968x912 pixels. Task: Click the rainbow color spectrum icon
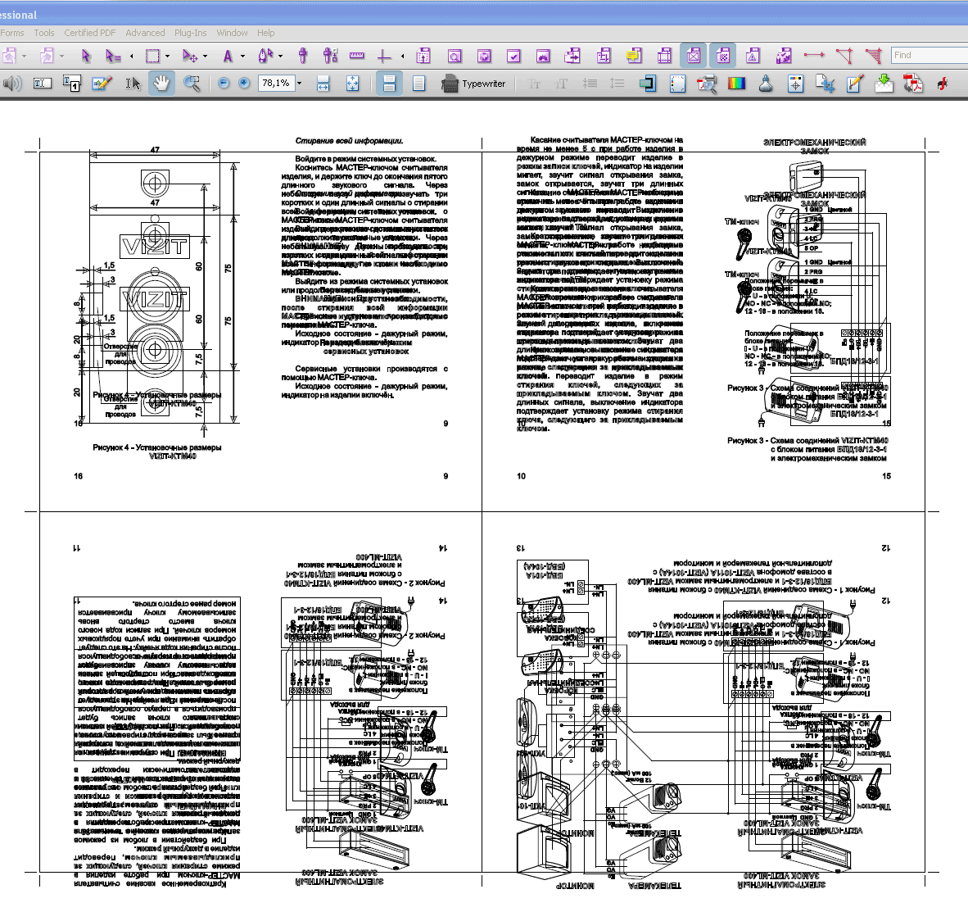736,83
